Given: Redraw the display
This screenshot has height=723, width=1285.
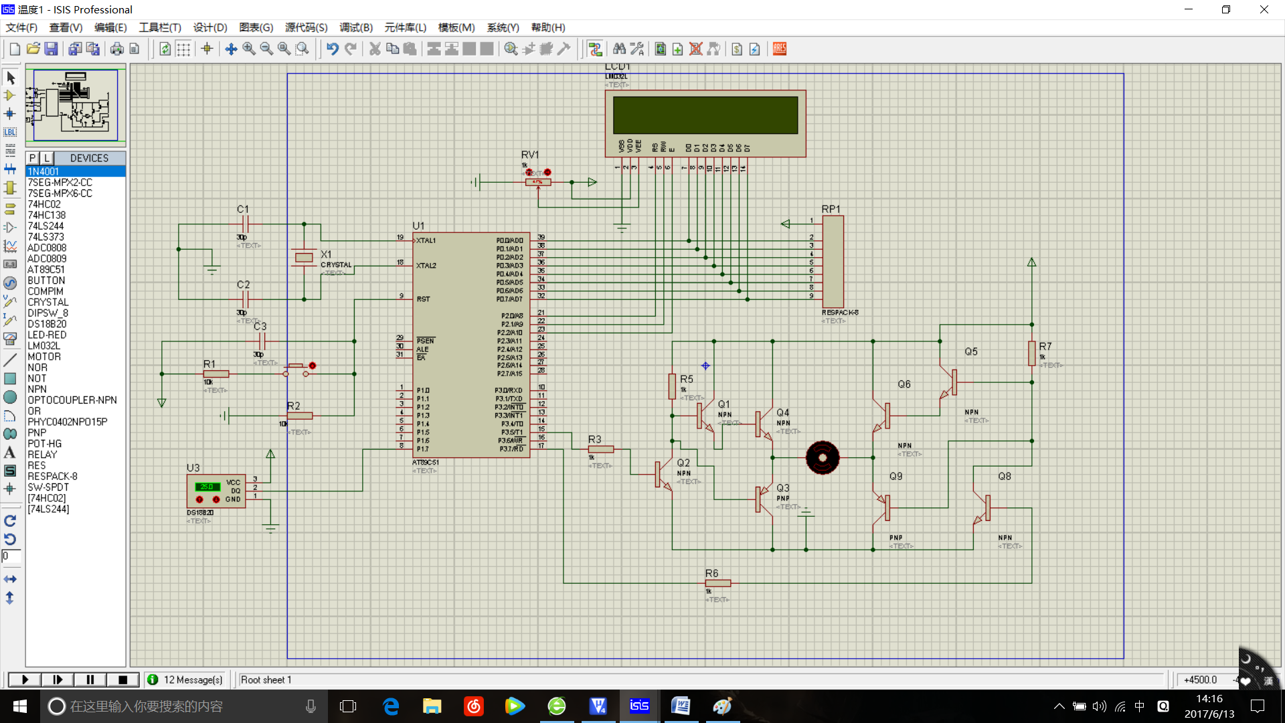Looking at the screenshot, I should click(165, 49).
